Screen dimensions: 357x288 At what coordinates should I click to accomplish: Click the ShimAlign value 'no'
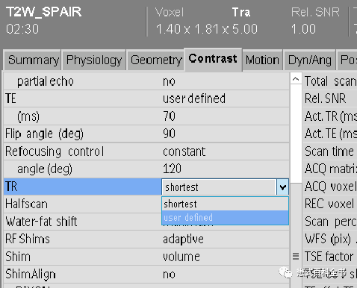(169, 275)
